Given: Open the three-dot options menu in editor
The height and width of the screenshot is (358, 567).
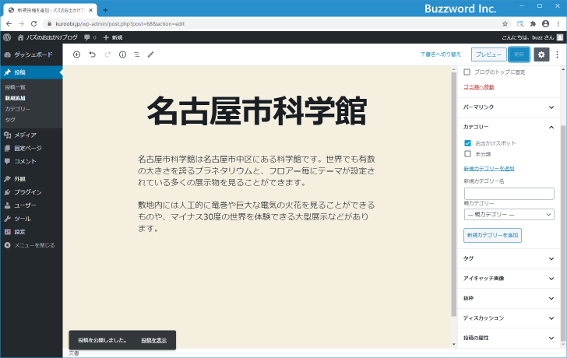Looking at the screenshot, I should click(557, 54).
